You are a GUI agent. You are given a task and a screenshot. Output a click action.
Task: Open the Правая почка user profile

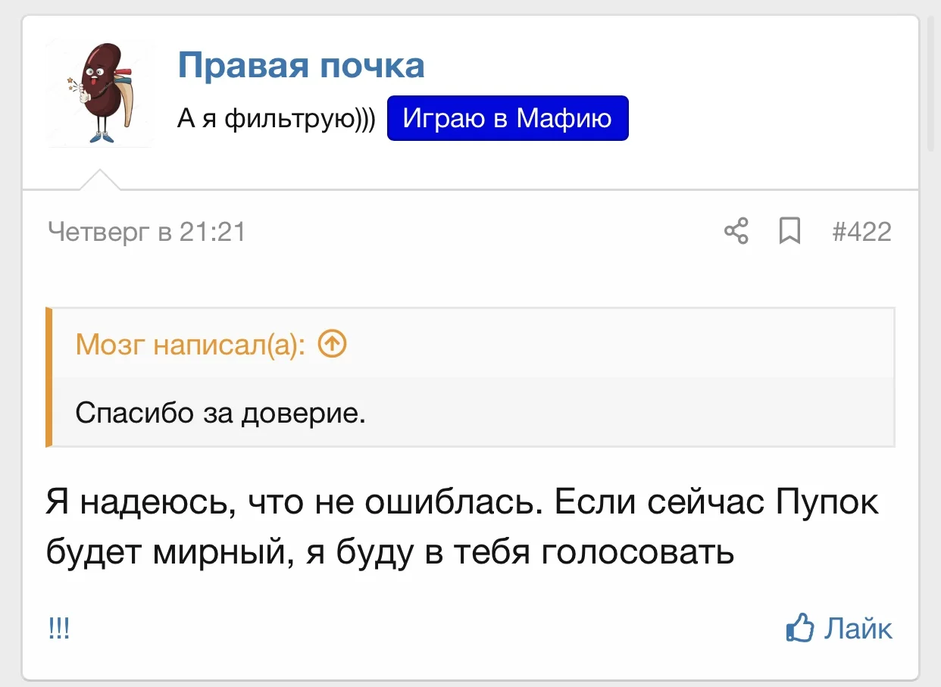pyautogui.click(x=301, y=66)
